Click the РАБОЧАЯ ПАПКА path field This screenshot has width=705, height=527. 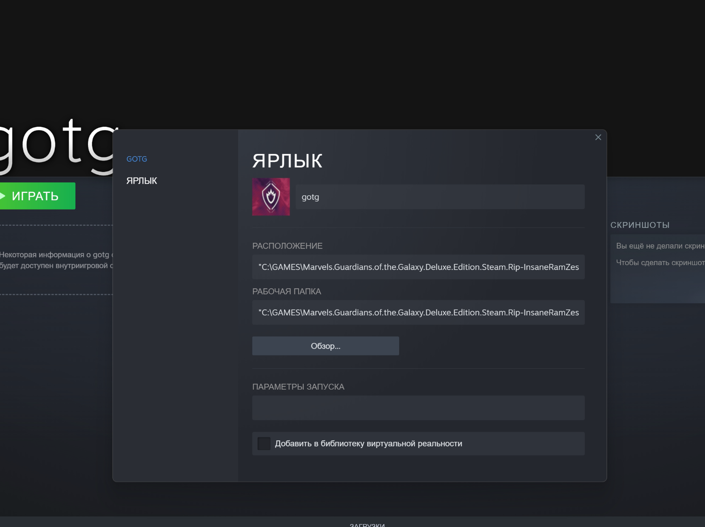419,312
